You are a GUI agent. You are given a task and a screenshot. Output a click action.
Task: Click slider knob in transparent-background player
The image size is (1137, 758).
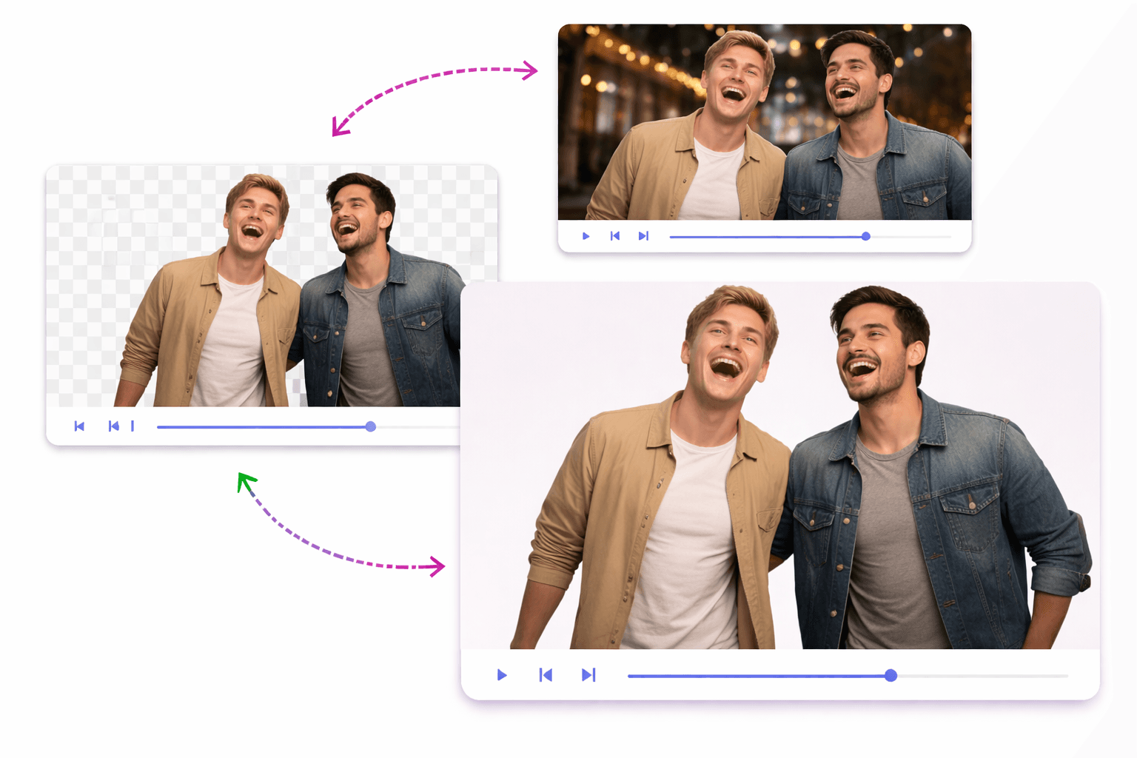[371, 427]
